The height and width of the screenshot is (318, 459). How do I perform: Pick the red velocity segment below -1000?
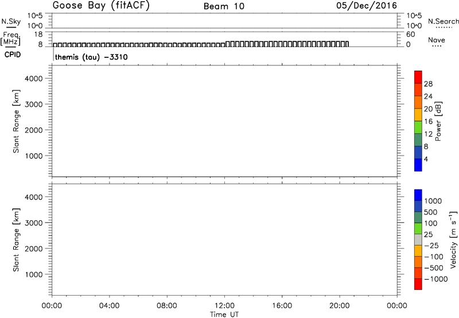418,284
